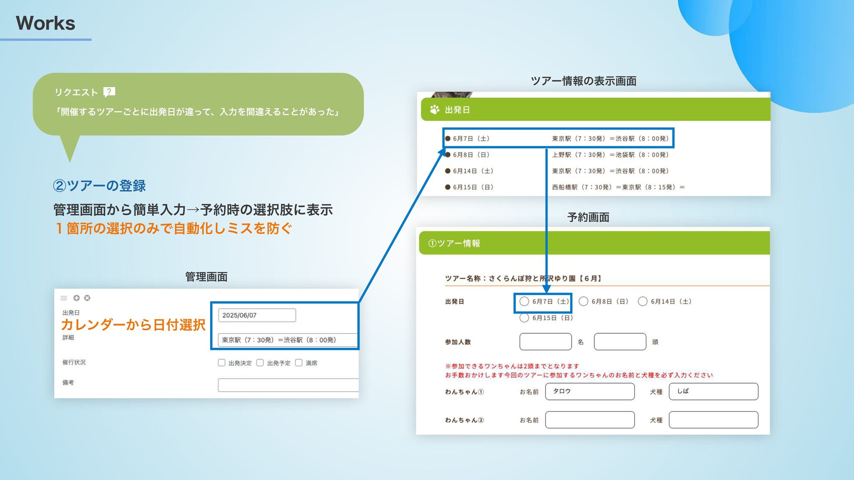Click the empty 備考 input field
854x480 pixels.
click(287, 385)
